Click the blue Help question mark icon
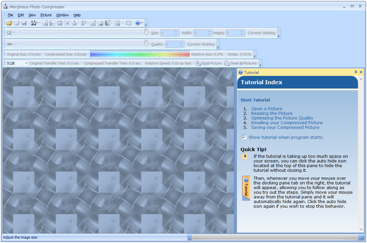 click(137, 23)
